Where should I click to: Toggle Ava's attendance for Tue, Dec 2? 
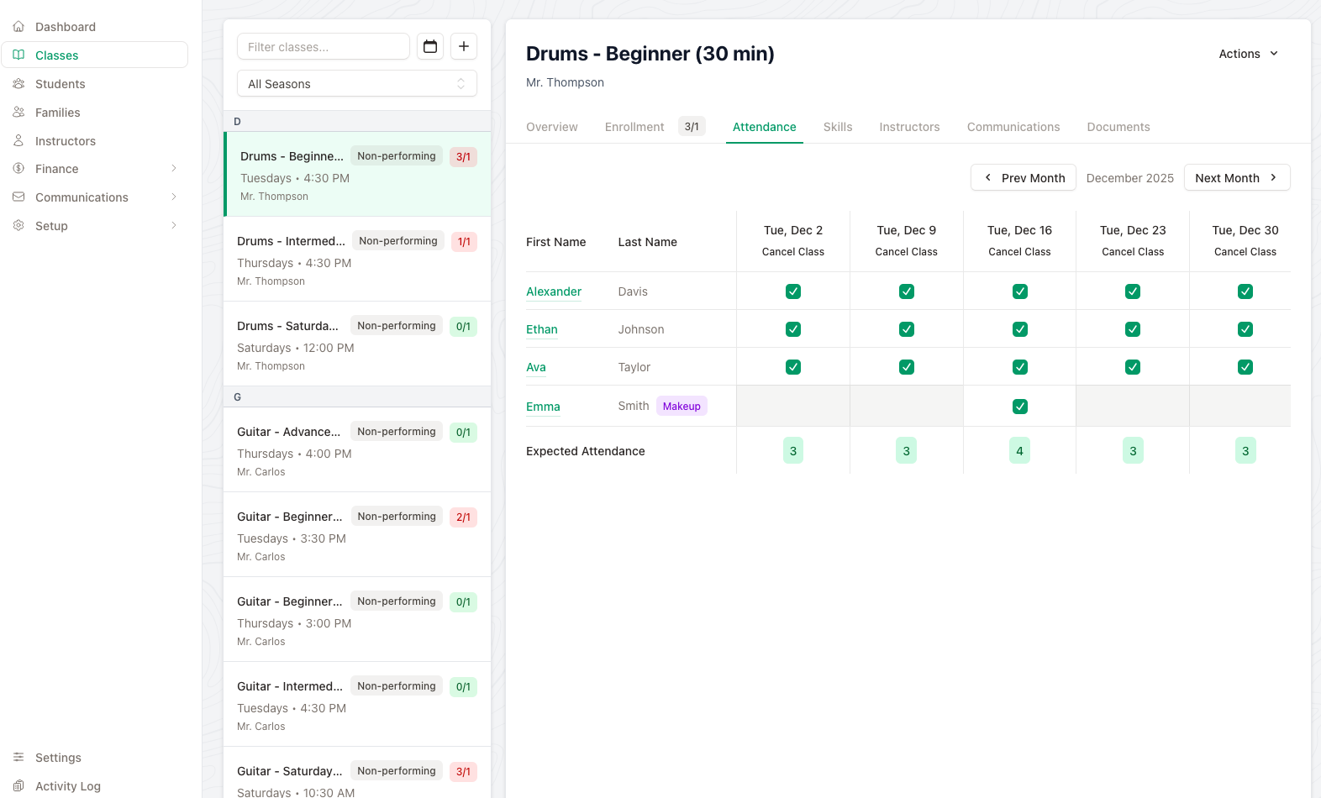click(793, 367)
